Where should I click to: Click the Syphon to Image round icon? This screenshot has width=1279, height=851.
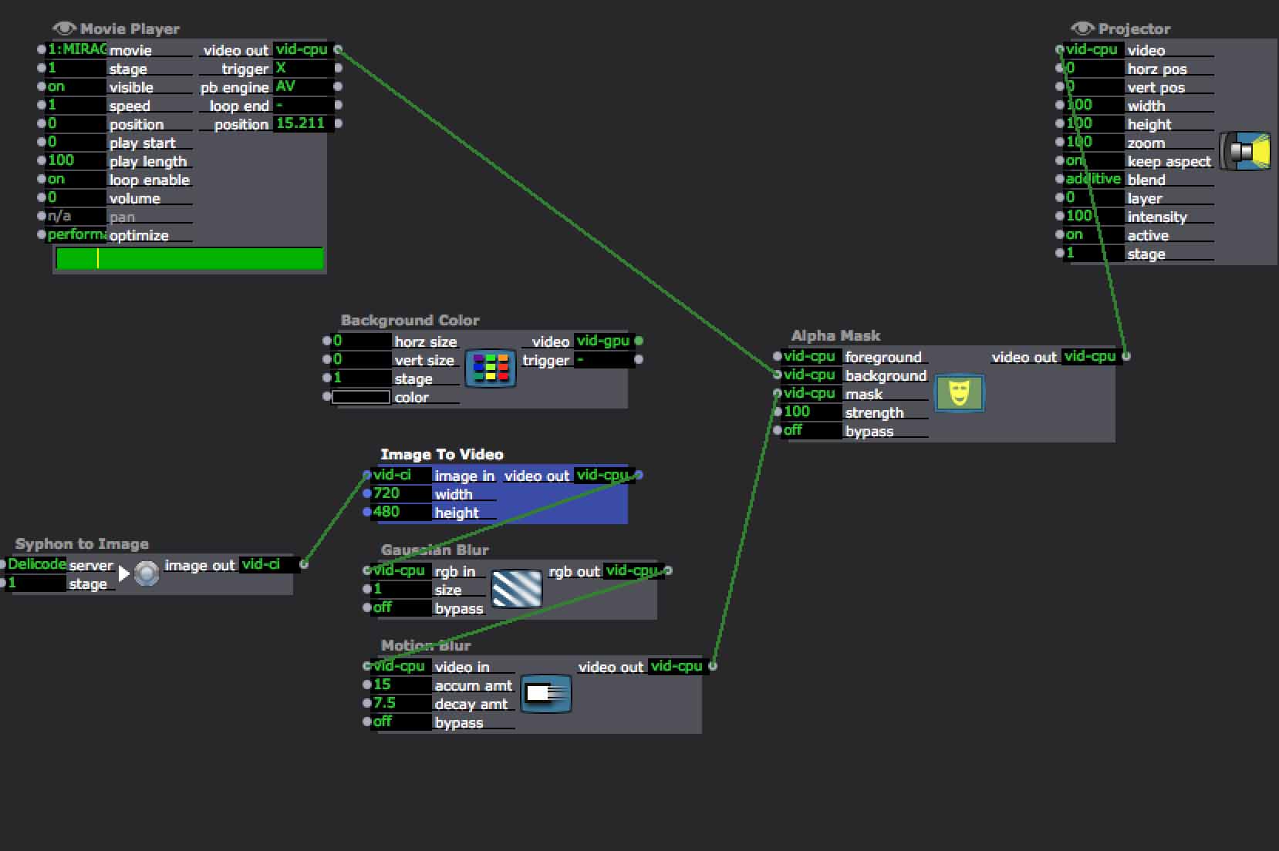[x=147, y=573]
